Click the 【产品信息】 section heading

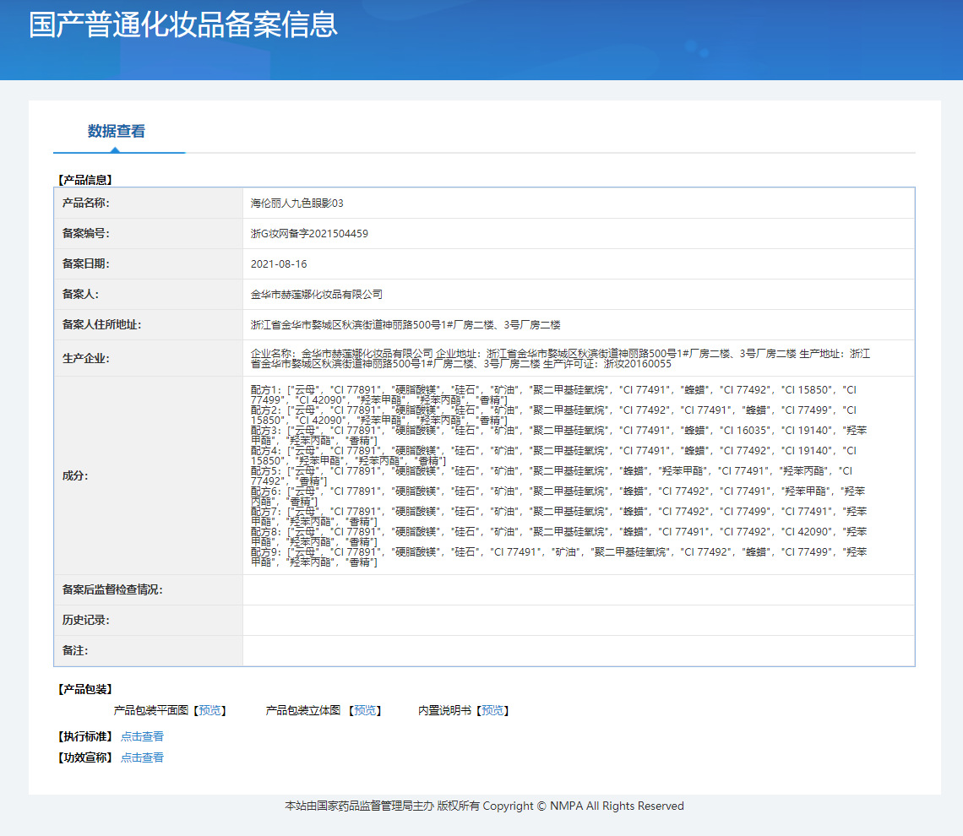84,180
